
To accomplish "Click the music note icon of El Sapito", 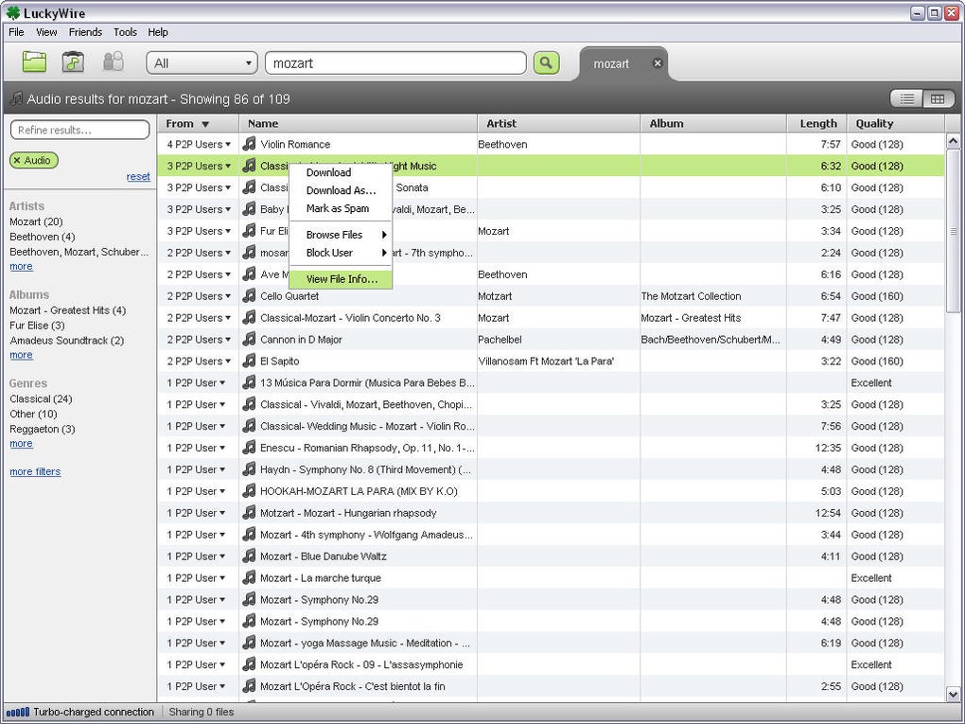I will tap(249, 361).
